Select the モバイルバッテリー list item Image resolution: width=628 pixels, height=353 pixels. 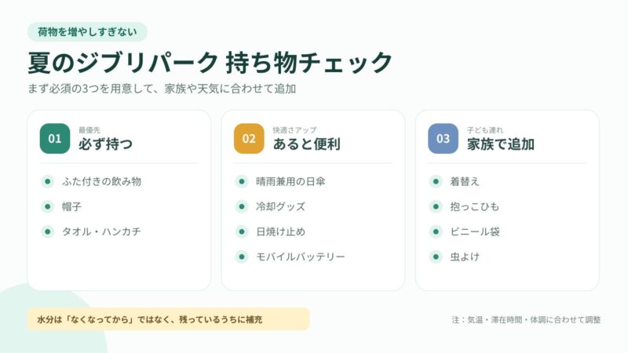click(x=301, y=257)
